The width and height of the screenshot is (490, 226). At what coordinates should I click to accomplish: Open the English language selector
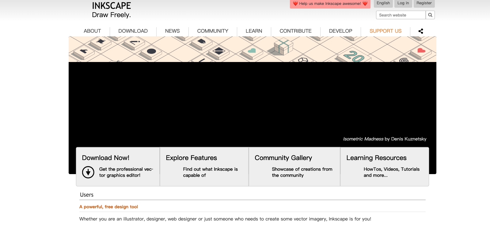point(383,3)
